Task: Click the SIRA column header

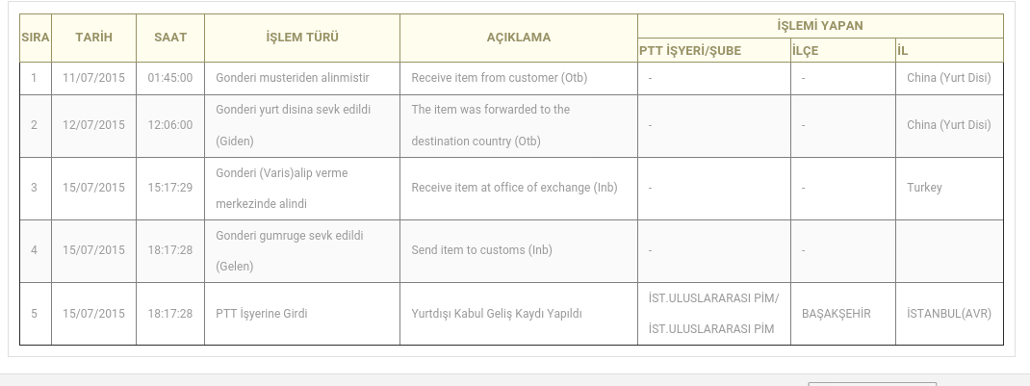Action: [36, 39]
